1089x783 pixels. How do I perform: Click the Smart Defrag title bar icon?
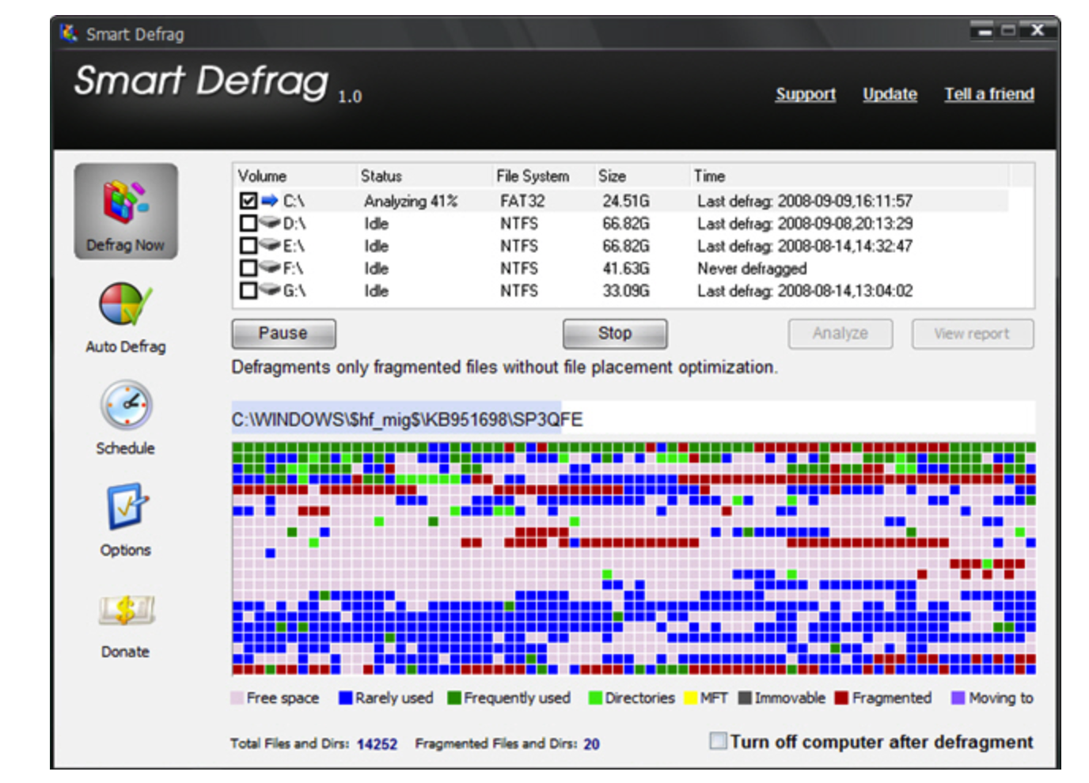click(69, 33)
